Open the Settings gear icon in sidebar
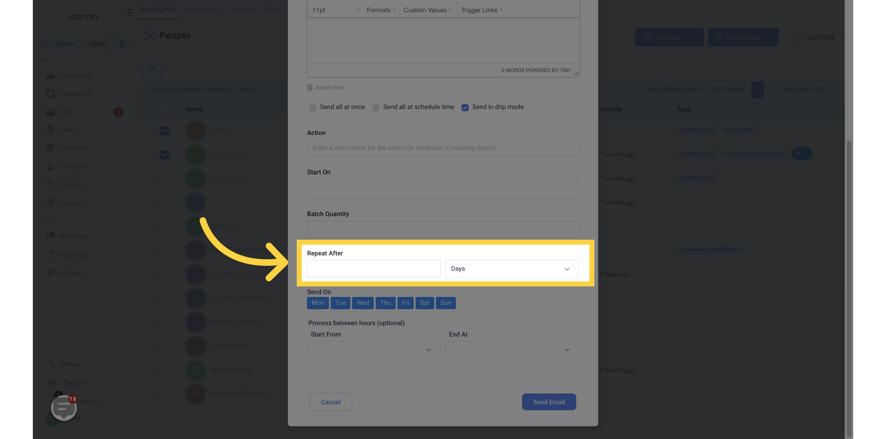This screenshot has width=886, height=439. [51, 273]
